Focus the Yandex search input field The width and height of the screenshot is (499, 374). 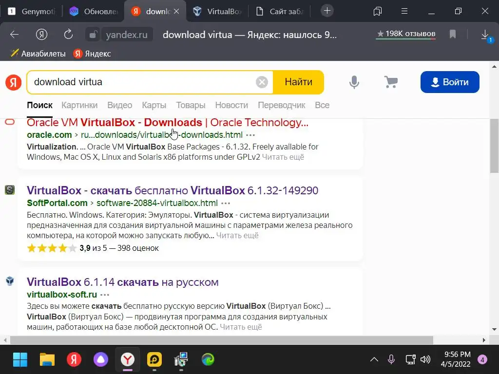(x=143, y=82)
